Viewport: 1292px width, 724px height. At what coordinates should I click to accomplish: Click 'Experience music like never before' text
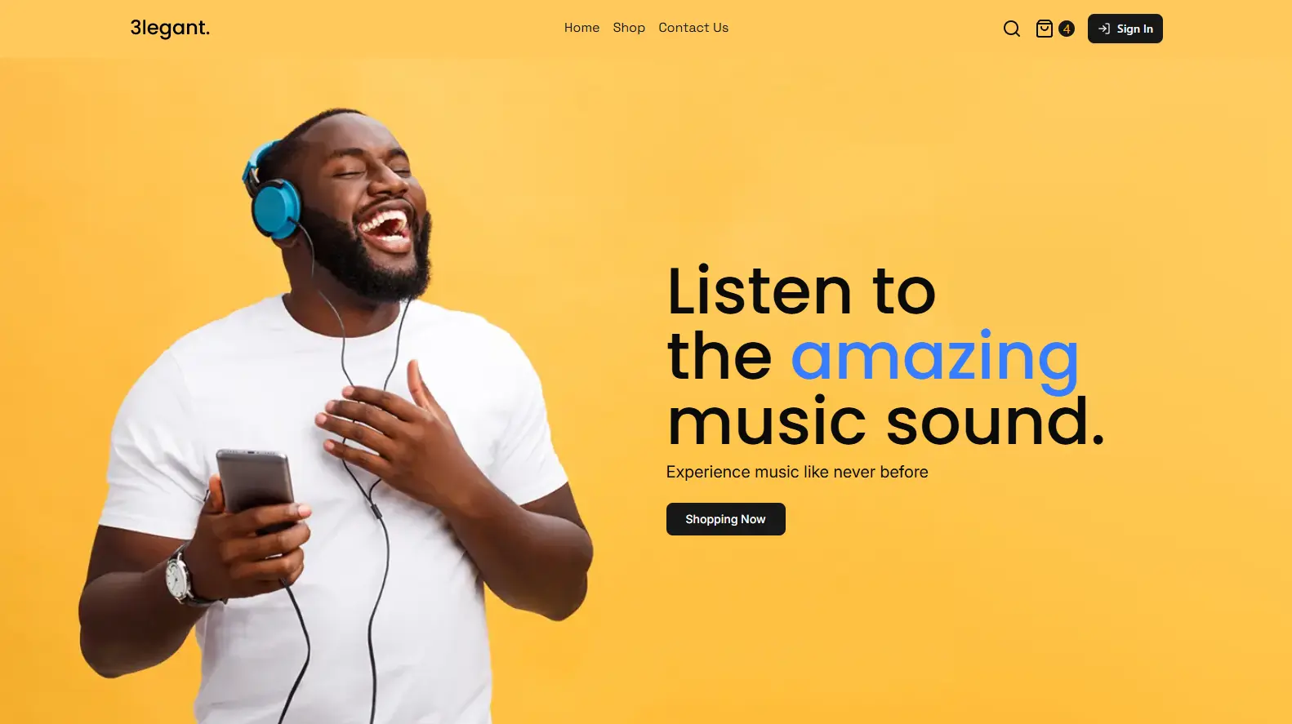point(797,472)
